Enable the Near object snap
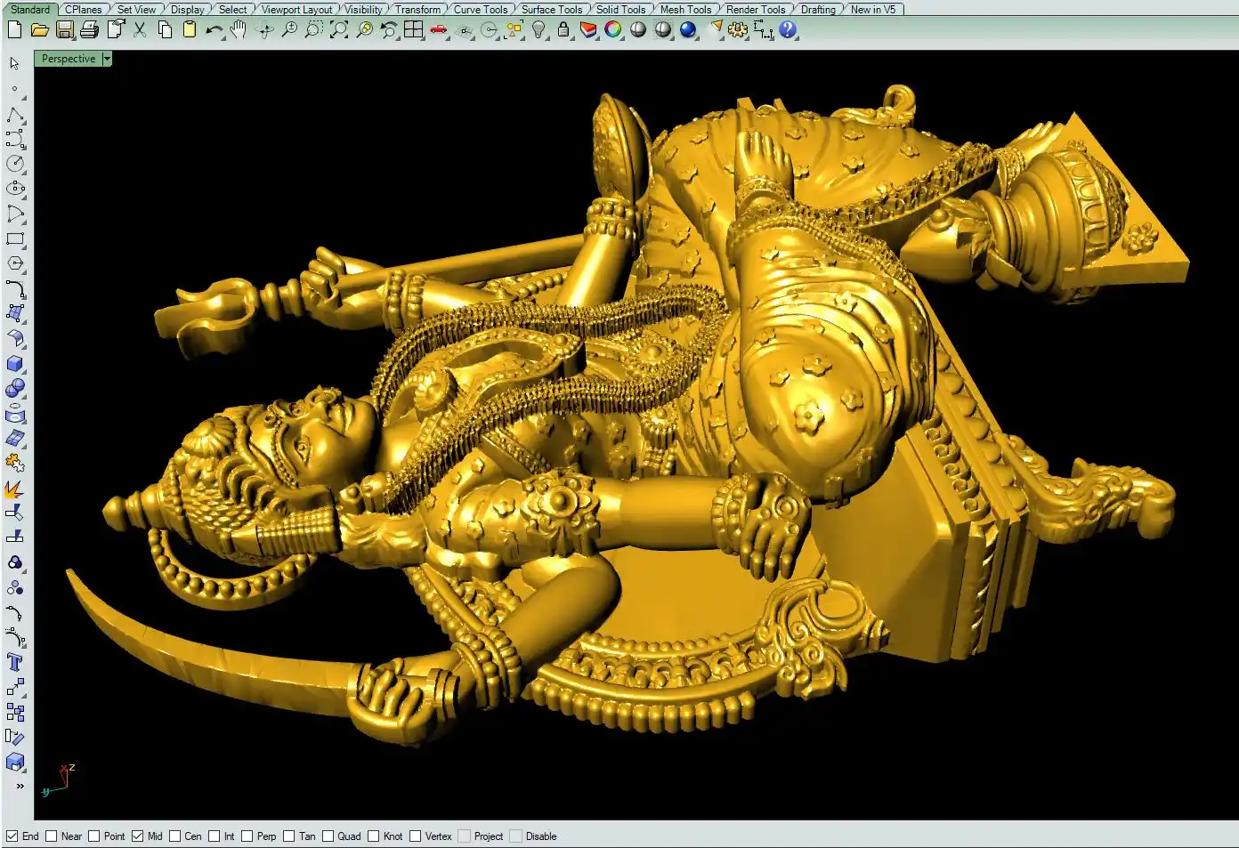 (x=52, y=836)
